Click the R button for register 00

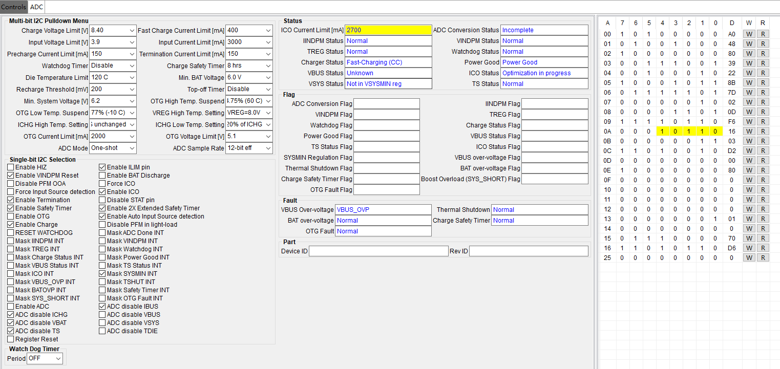(763, 34)
